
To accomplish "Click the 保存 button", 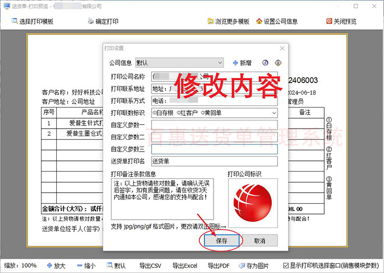I will click(x=222, y=241).
